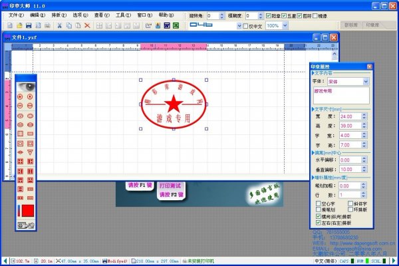This screenshot has width=399, height=266.
Task: Open the 编辑 menu
Action: pyautogui.click(x=37, y=15)
